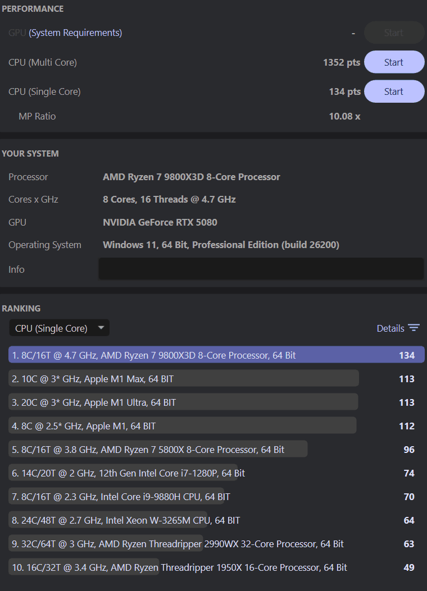Click the AMD Ryzen 7 9800X3D processor name
Screen dimensions: 427x591
191,177
